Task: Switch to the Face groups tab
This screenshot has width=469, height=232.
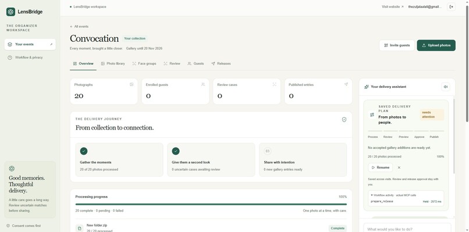Action: (144, 63)
